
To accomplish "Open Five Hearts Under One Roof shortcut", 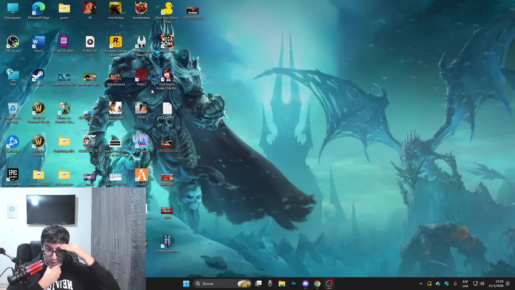I will click(x=167, y=79).
